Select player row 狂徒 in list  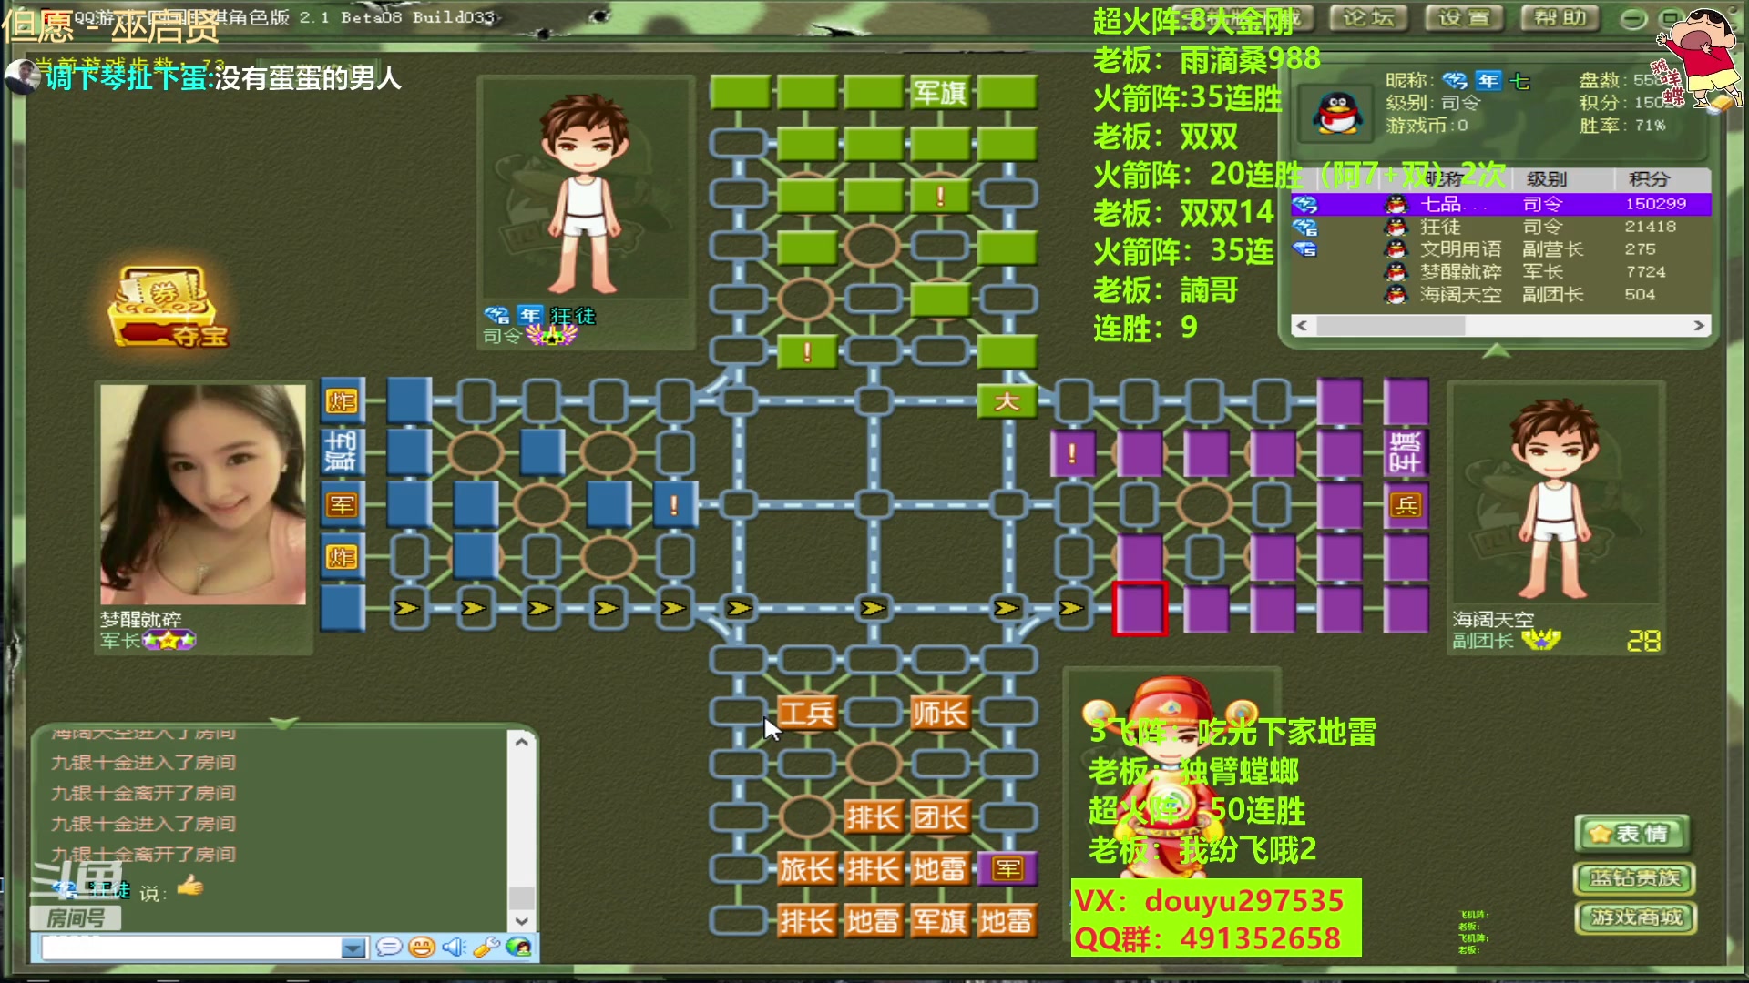coord(1501,227)
